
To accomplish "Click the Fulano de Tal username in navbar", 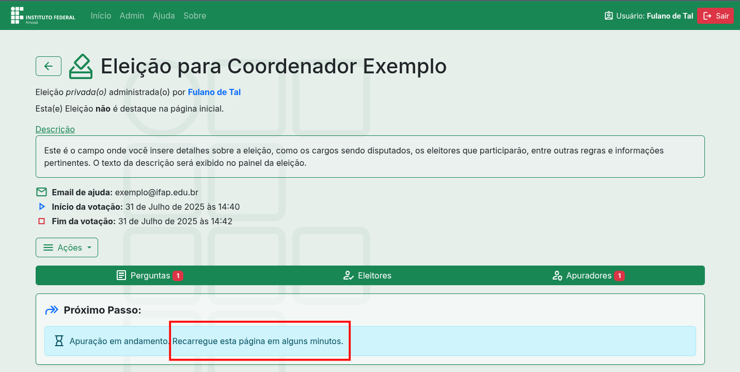I will click(x=670, y=16).
